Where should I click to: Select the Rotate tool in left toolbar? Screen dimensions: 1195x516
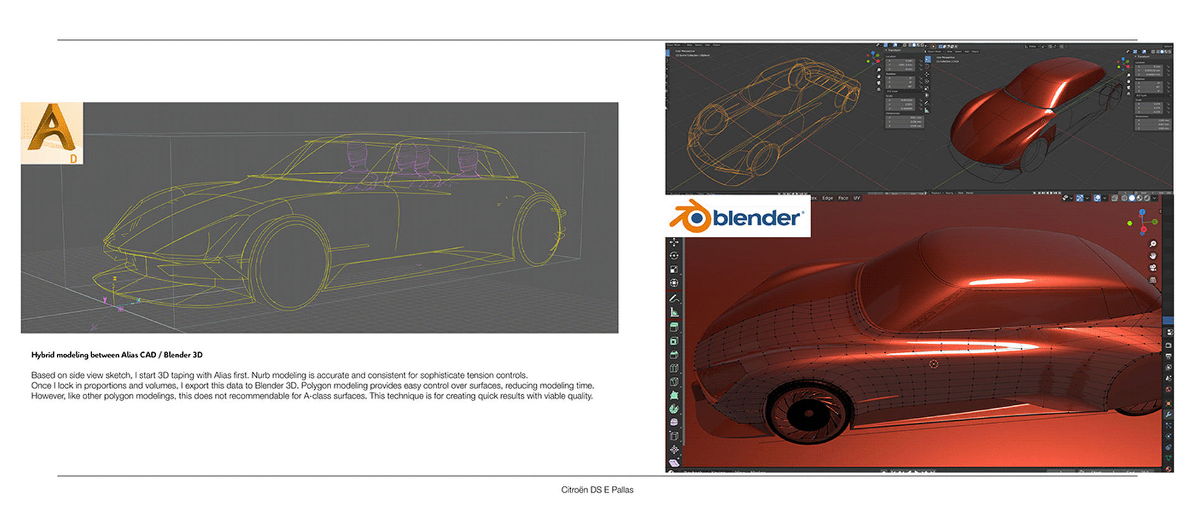coord(674,256)
